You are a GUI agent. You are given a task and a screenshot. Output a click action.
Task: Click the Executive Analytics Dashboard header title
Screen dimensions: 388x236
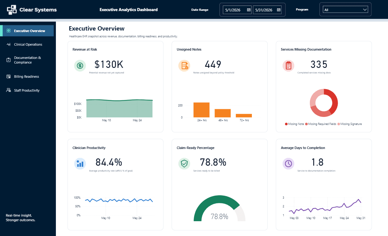pos(129,10)
